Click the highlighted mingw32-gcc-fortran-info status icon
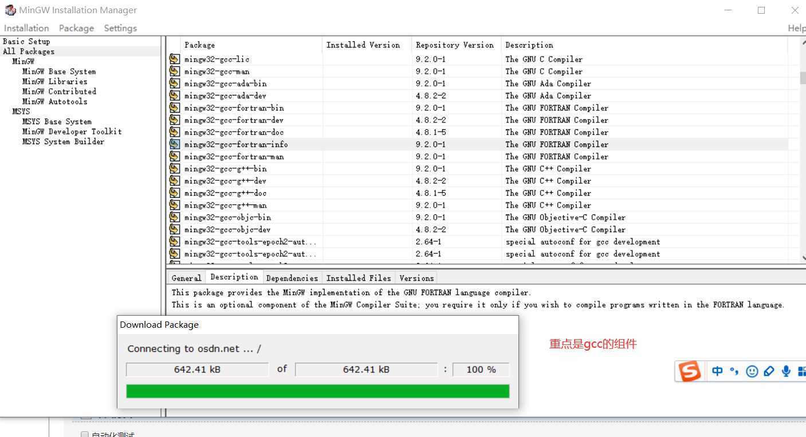 click(x=174, y=144)
